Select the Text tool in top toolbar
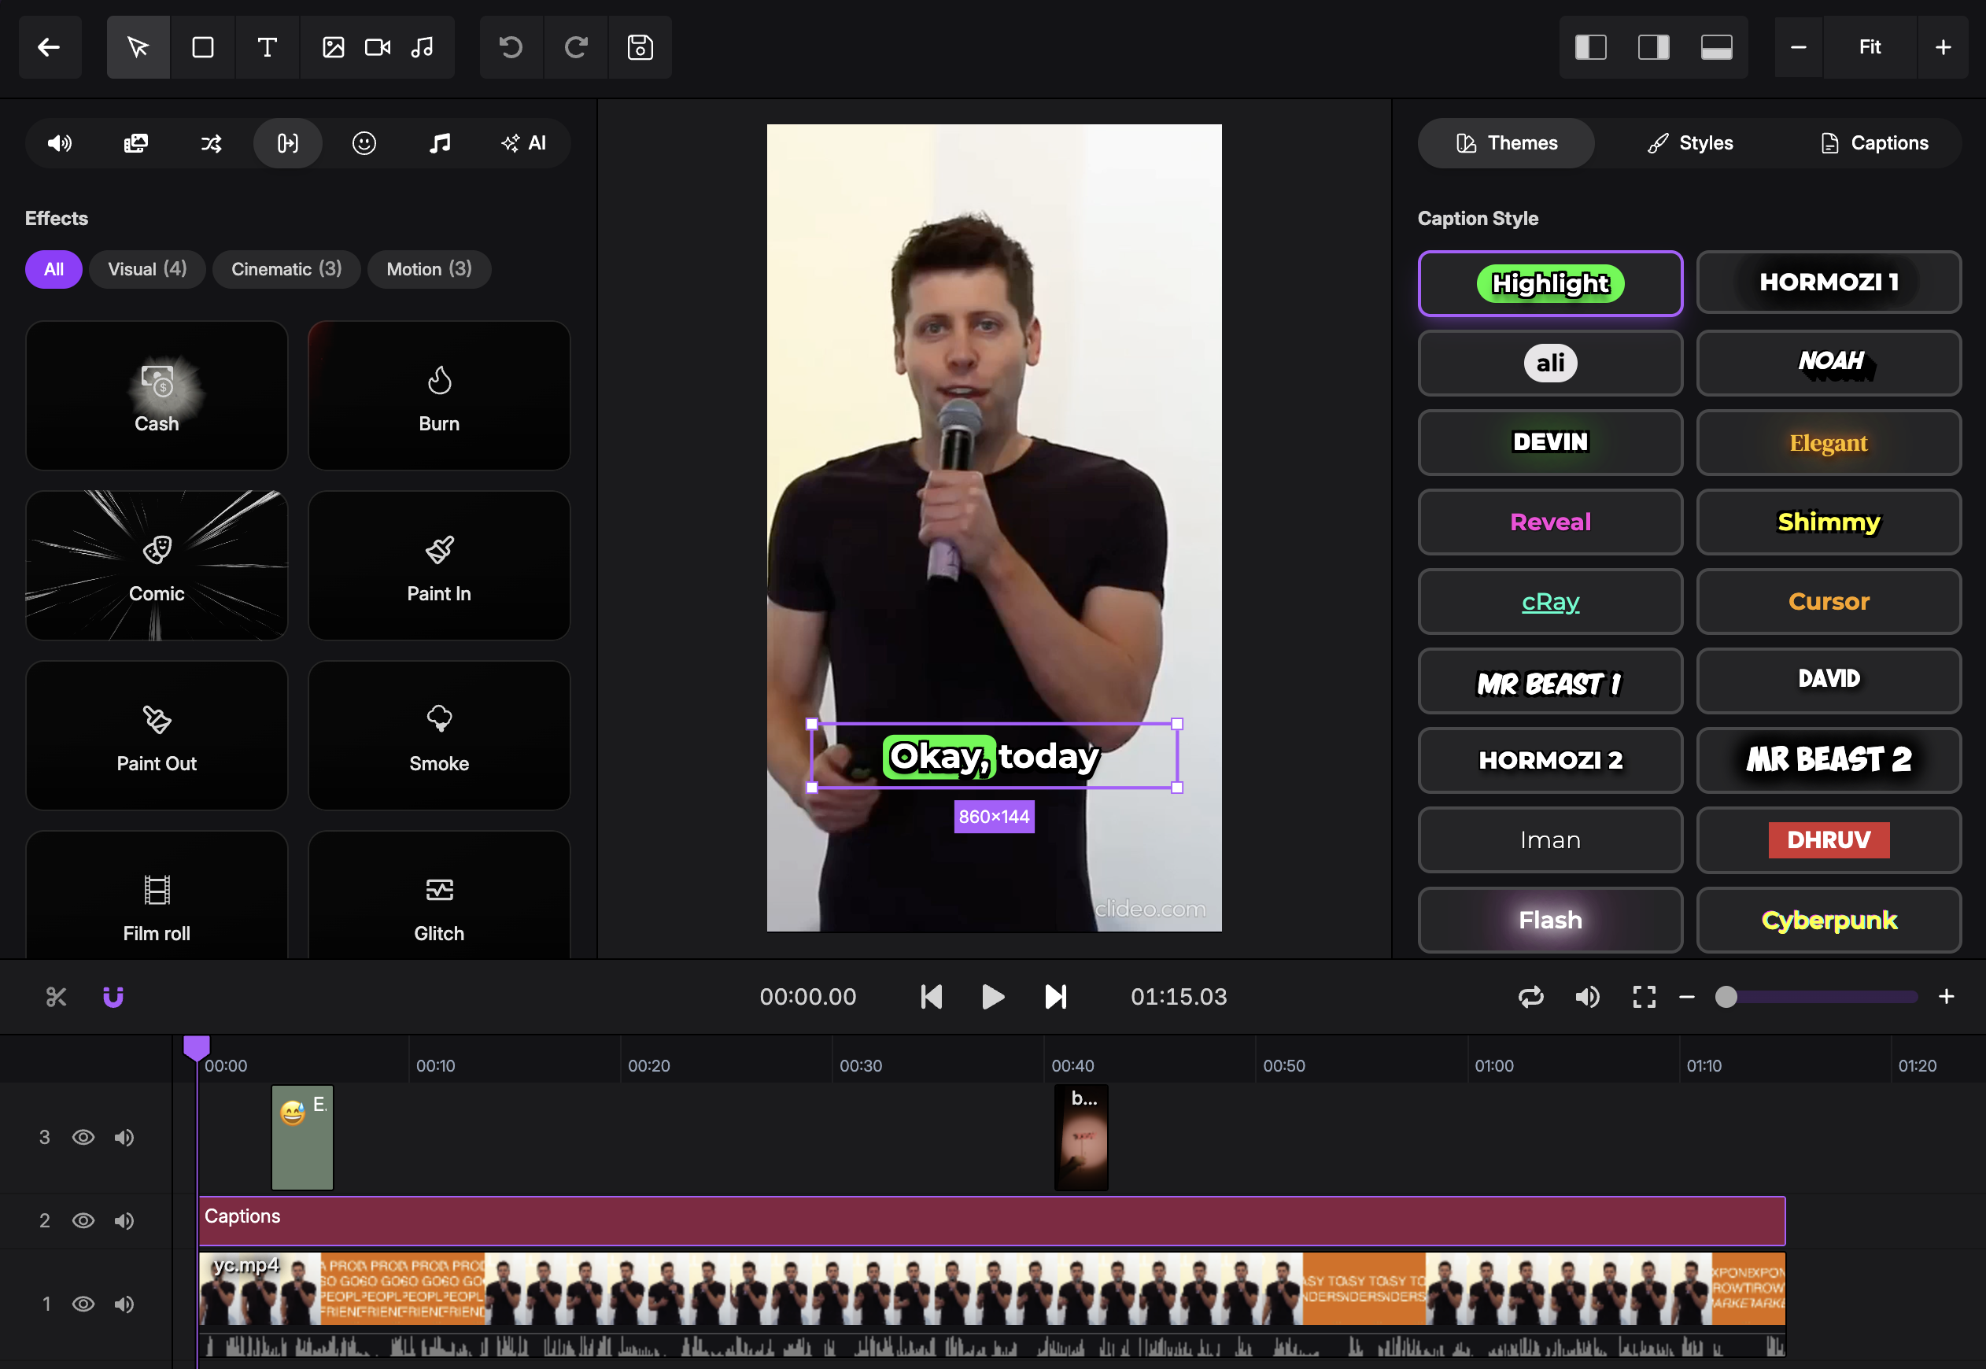Image resolution: width=1986 pixels, height=1369 pixels. 267,47
